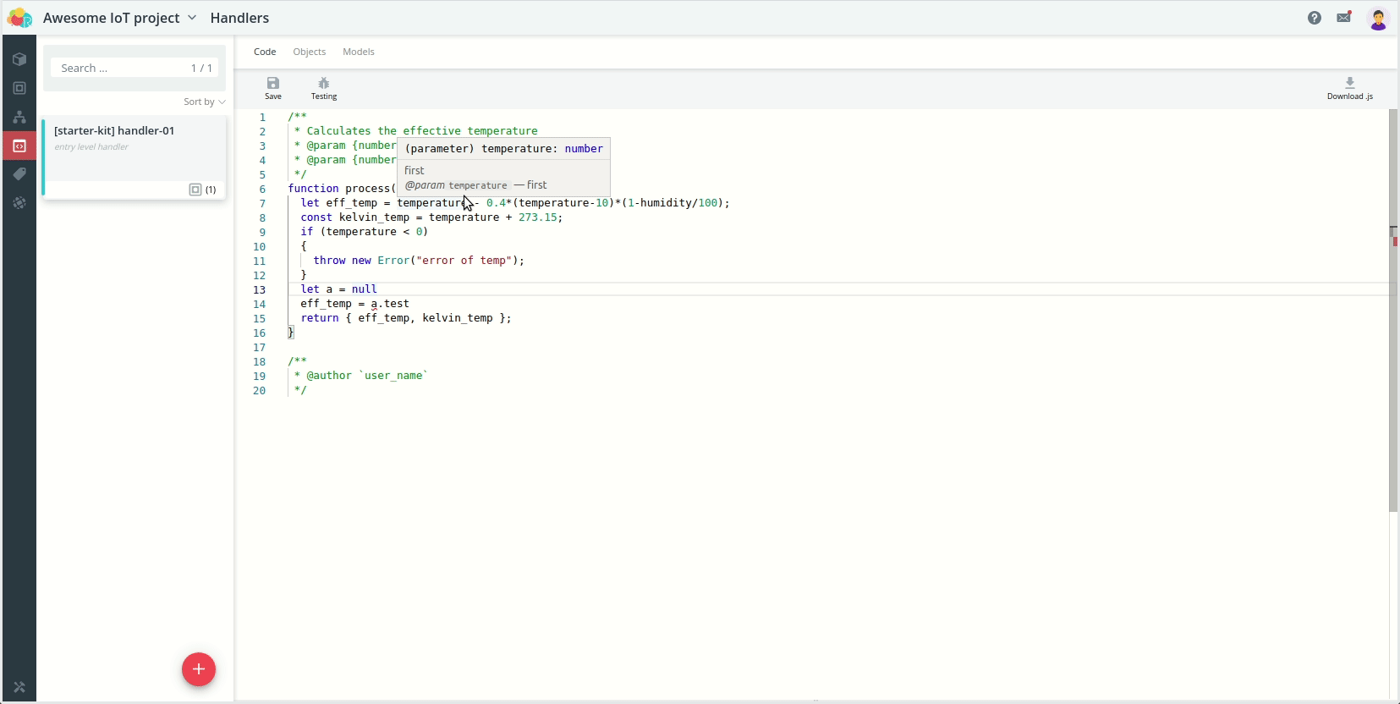The height and width of the screenshot is (704, 1400).
Task: Click the return statement on line 15
Action: click(406, 318)
